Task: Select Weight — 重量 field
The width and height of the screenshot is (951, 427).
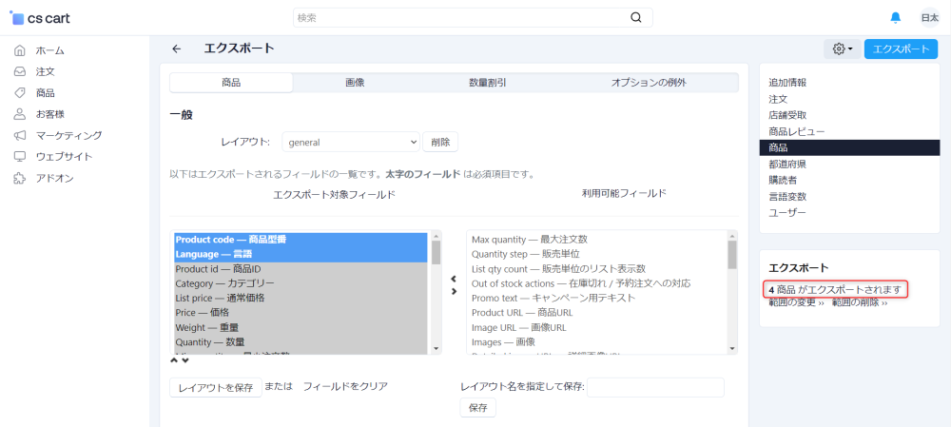Action: (302, 327)
